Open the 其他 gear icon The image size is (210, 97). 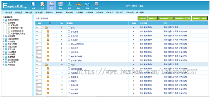[96, 4]
